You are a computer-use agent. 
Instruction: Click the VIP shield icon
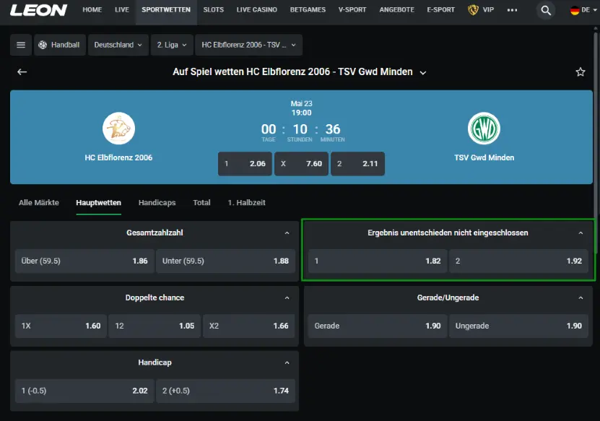coord(473,9)
